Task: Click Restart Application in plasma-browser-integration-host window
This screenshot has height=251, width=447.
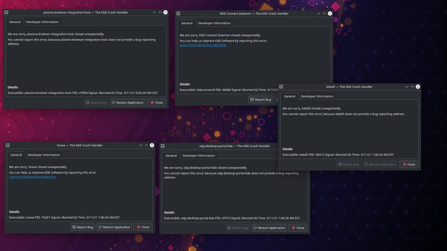Action: (x=128, y=102)
